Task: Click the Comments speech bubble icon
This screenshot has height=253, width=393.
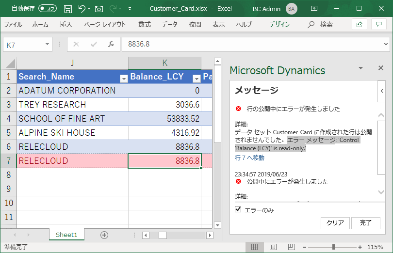Action: coord(379,24)
